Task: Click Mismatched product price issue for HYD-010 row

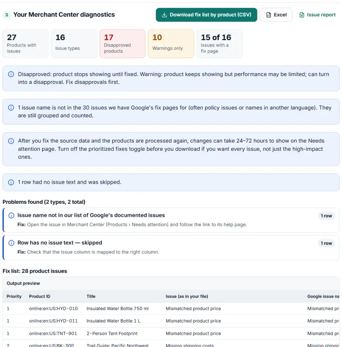Action: point(193,309)
